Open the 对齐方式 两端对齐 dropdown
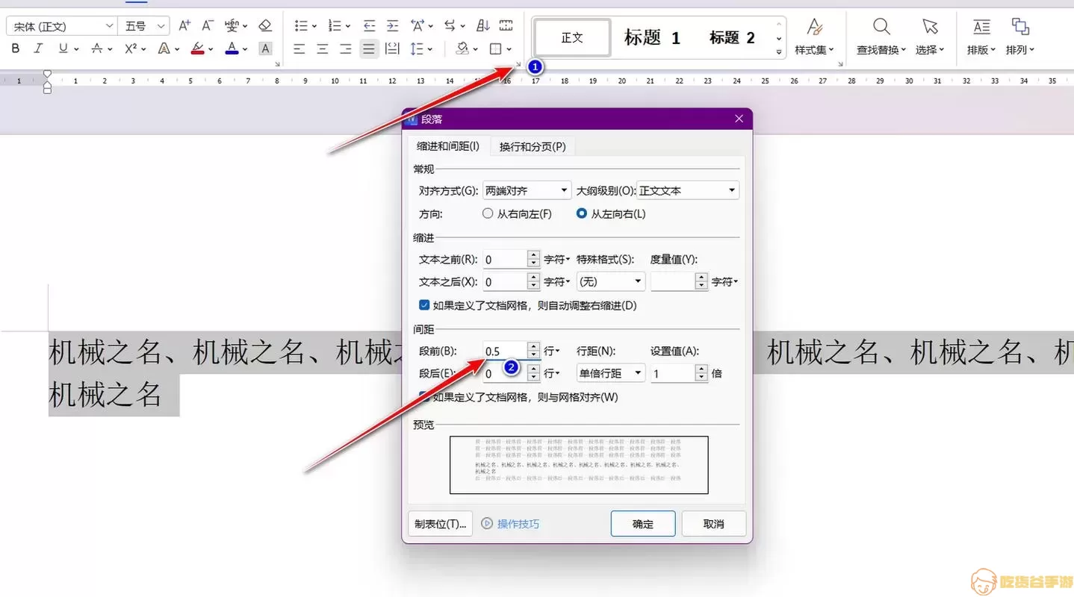1074x597 pixels. [x=527, y=190]
